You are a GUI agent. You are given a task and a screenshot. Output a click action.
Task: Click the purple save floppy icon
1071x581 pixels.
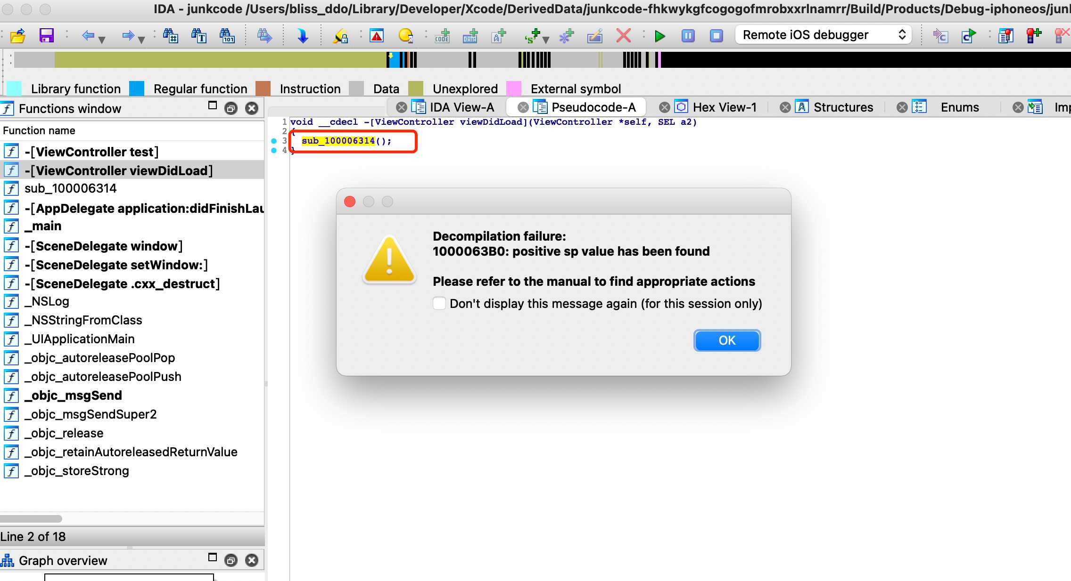46,36
